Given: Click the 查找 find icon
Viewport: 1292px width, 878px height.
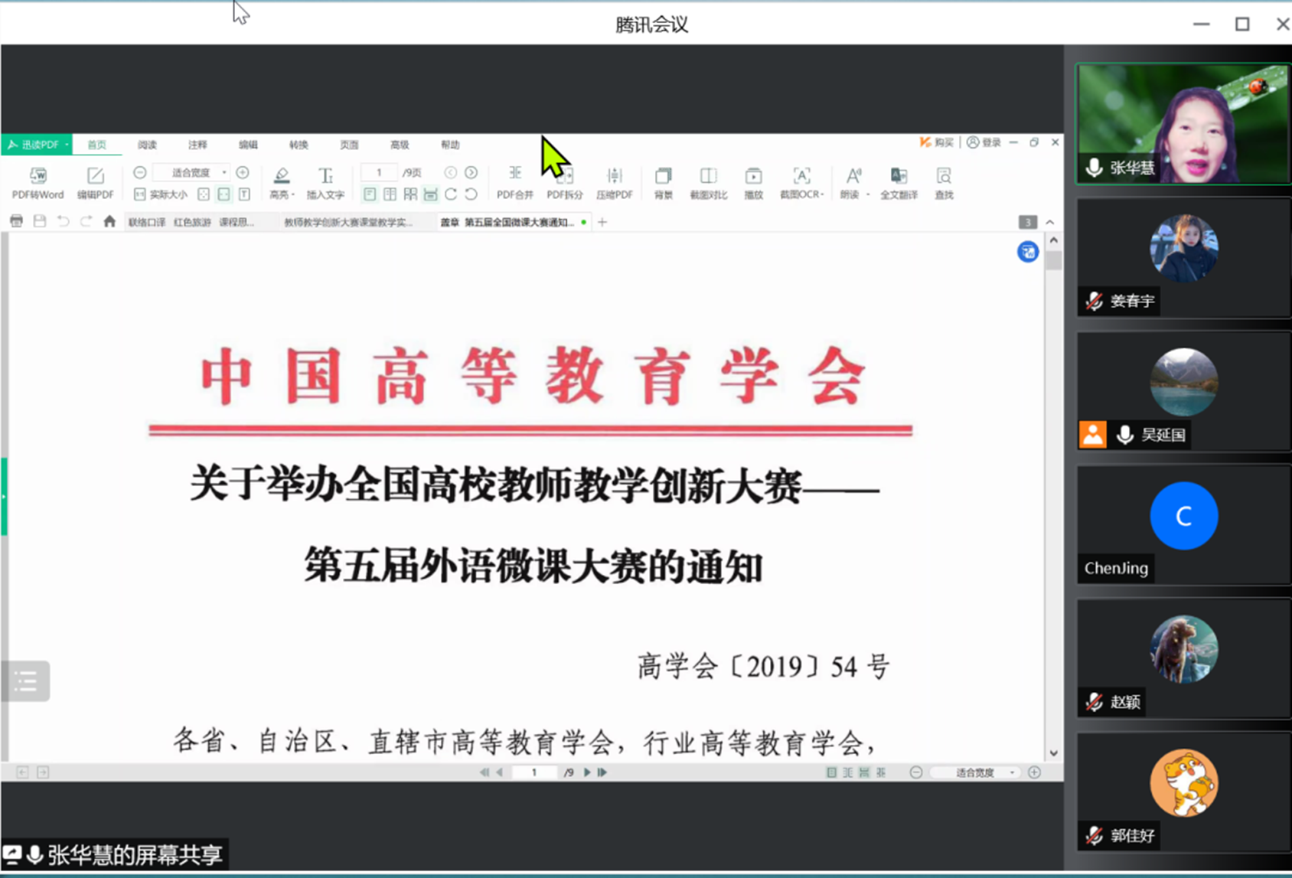Looking at the screenshot, I should pos(943,184).
